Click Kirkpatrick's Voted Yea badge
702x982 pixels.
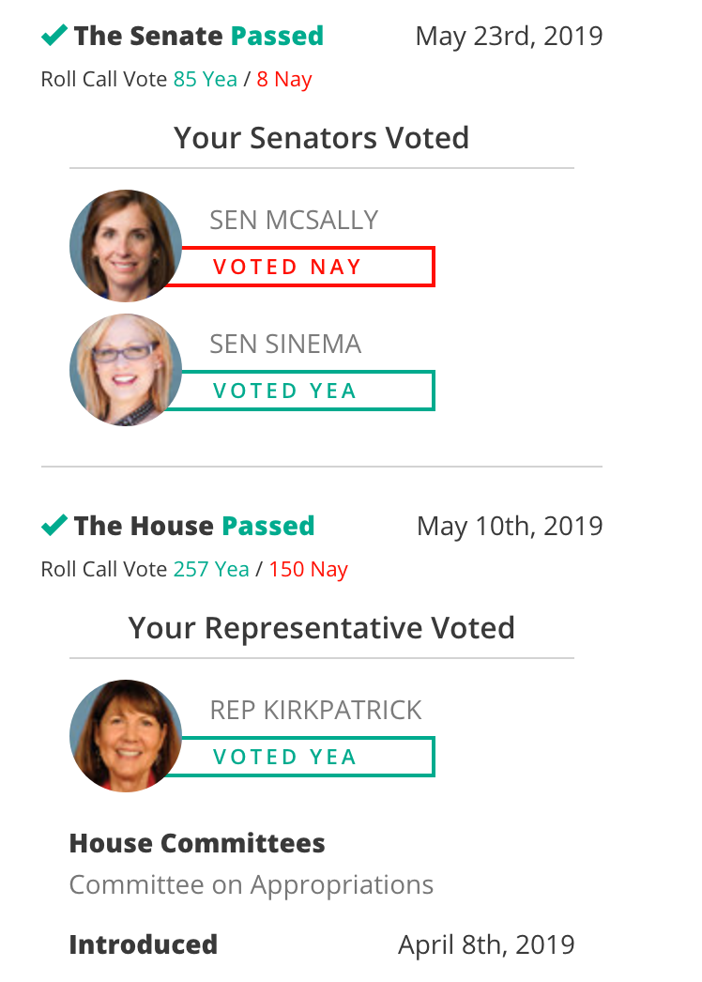pos(300,757)
